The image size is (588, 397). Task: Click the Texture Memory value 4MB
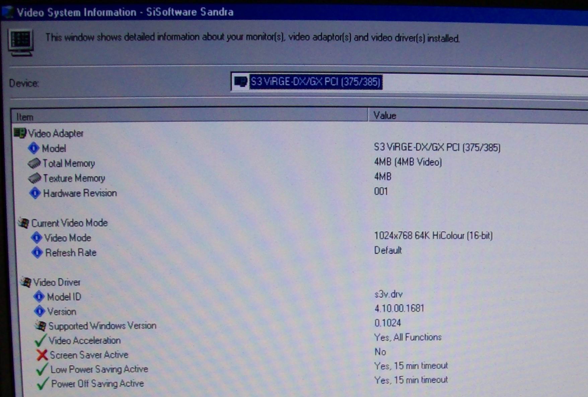(383, 176)
